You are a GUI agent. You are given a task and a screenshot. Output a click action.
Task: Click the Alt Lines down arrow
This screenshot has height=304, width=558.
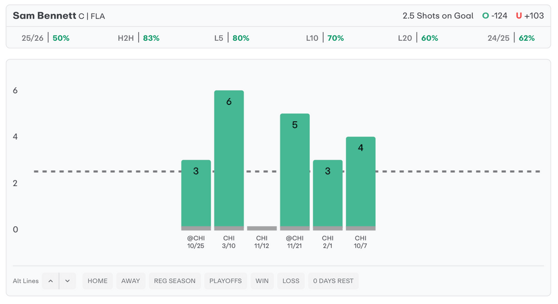click(68, 281)
